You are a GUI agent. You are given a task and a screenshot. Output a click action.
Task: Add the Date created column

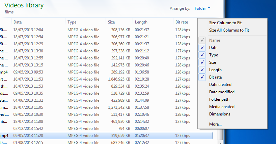[220, 85]
